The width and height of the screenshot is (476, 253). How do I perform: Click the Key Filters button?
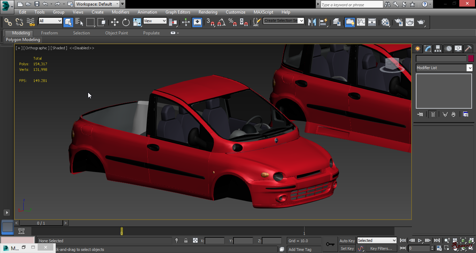click(x=381, y=248)
